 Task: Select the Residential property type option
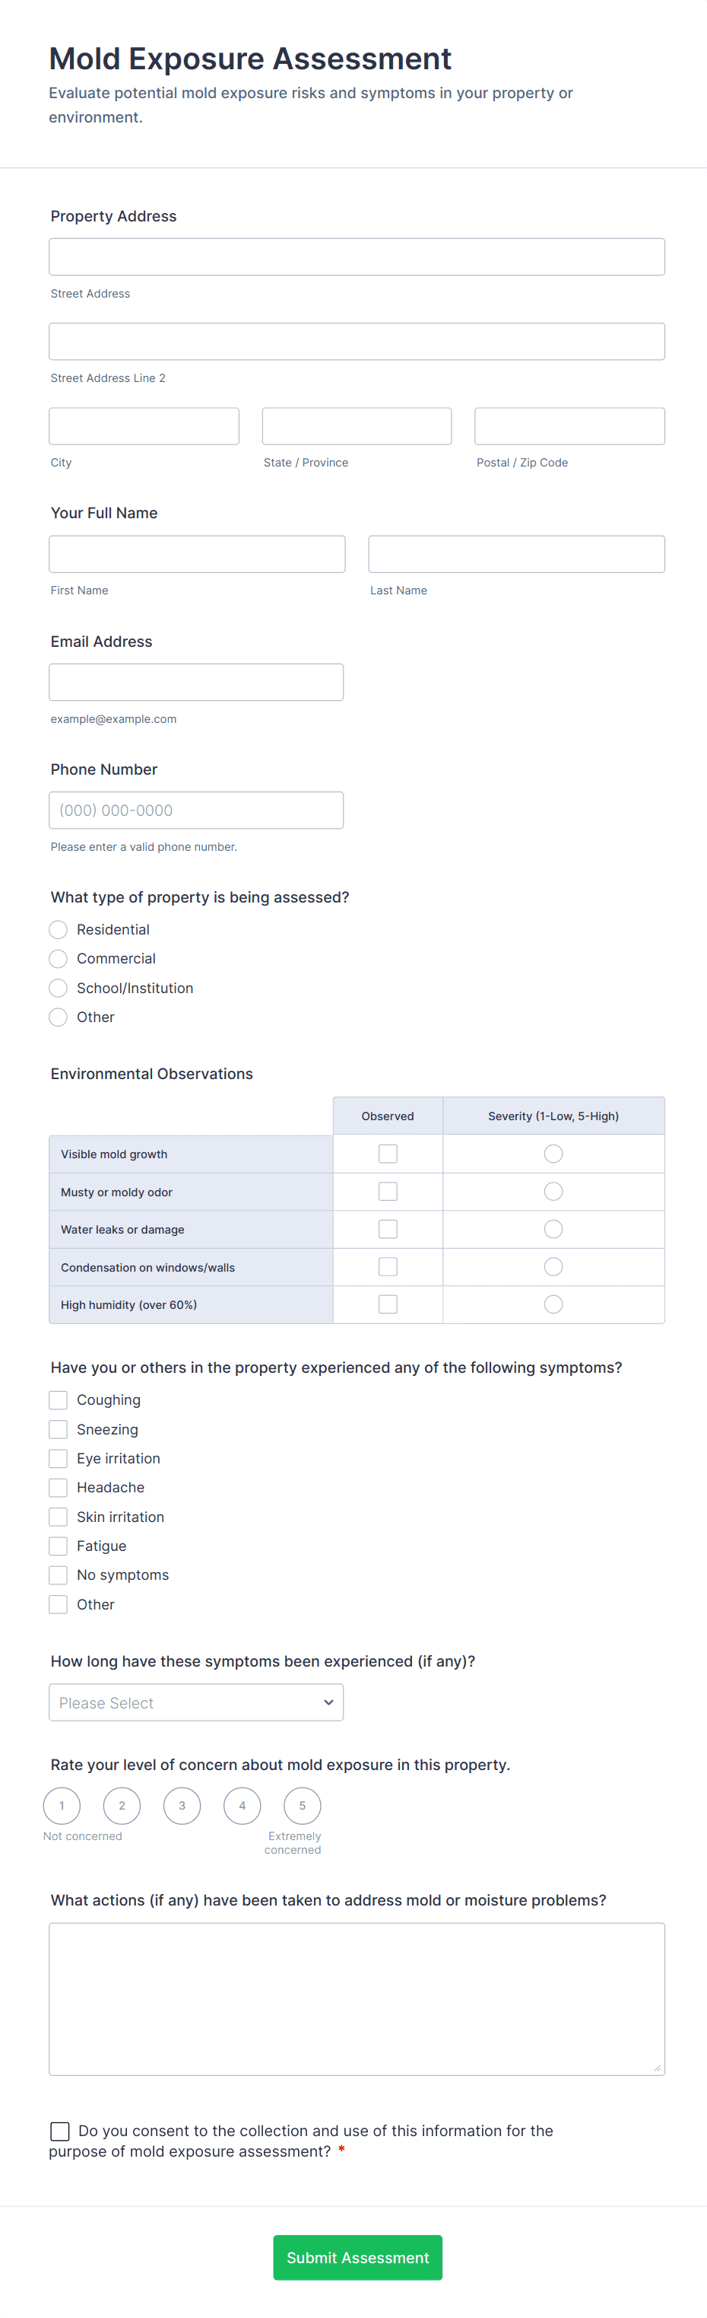click(x=58, y=928)
